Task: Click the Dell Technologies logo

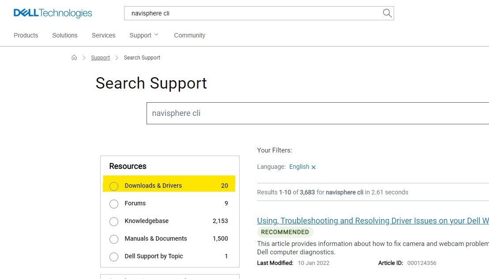Action: [x=53, y=13]
